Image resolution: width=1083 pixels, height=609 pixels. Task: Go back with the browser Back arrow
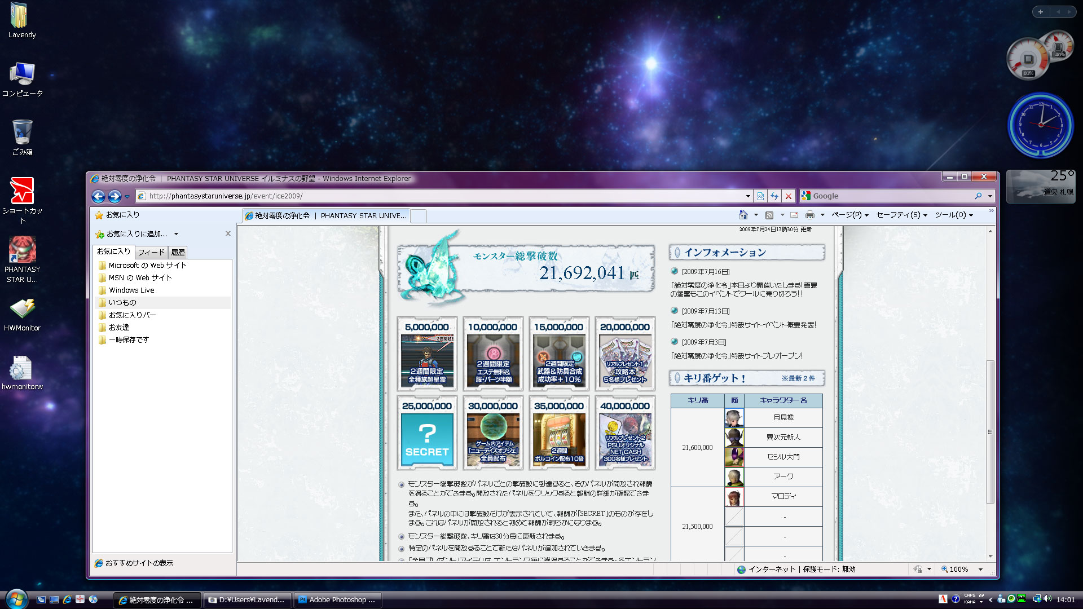98,196
